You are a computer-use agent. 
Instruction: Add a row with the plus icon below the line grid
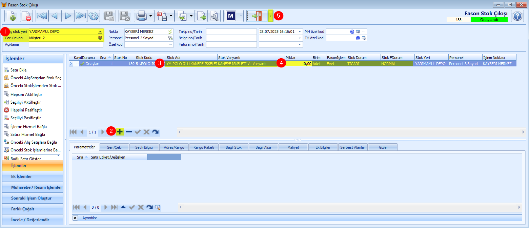point(120,132)
